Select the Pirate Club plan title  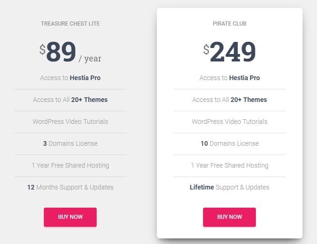coord(229,24)
